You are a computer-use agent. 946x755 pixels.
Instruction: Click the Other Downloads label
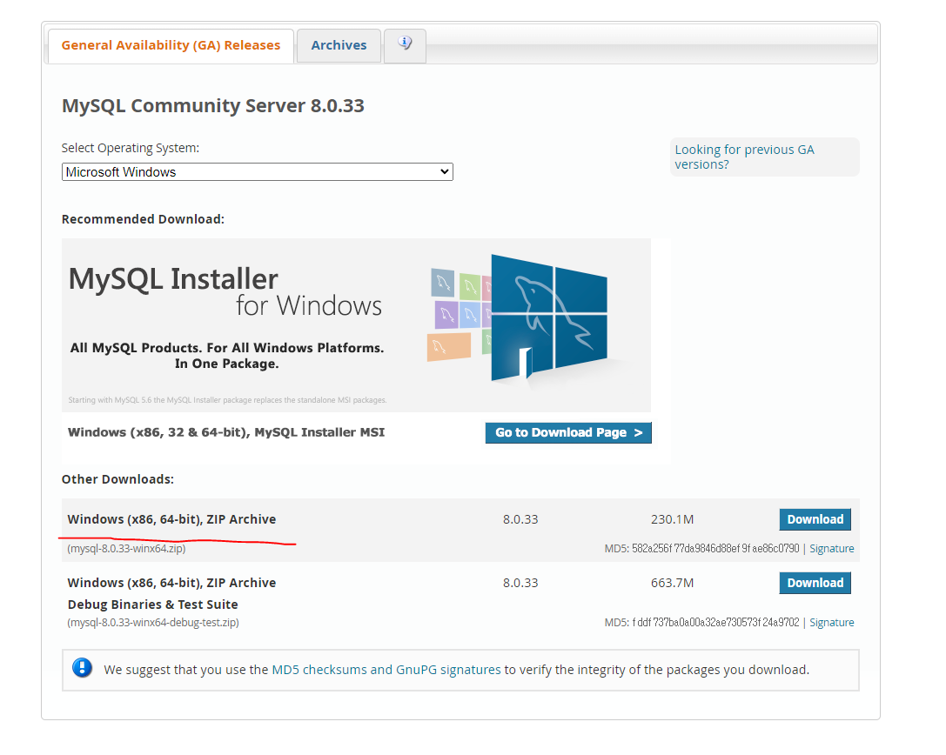(117, 478)
